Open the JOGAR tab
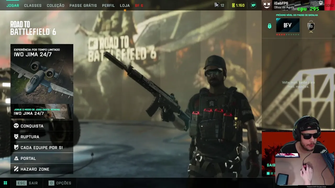The width and height of the screenshot is (335, 188). pyautogui.click(x=13, y=5)
